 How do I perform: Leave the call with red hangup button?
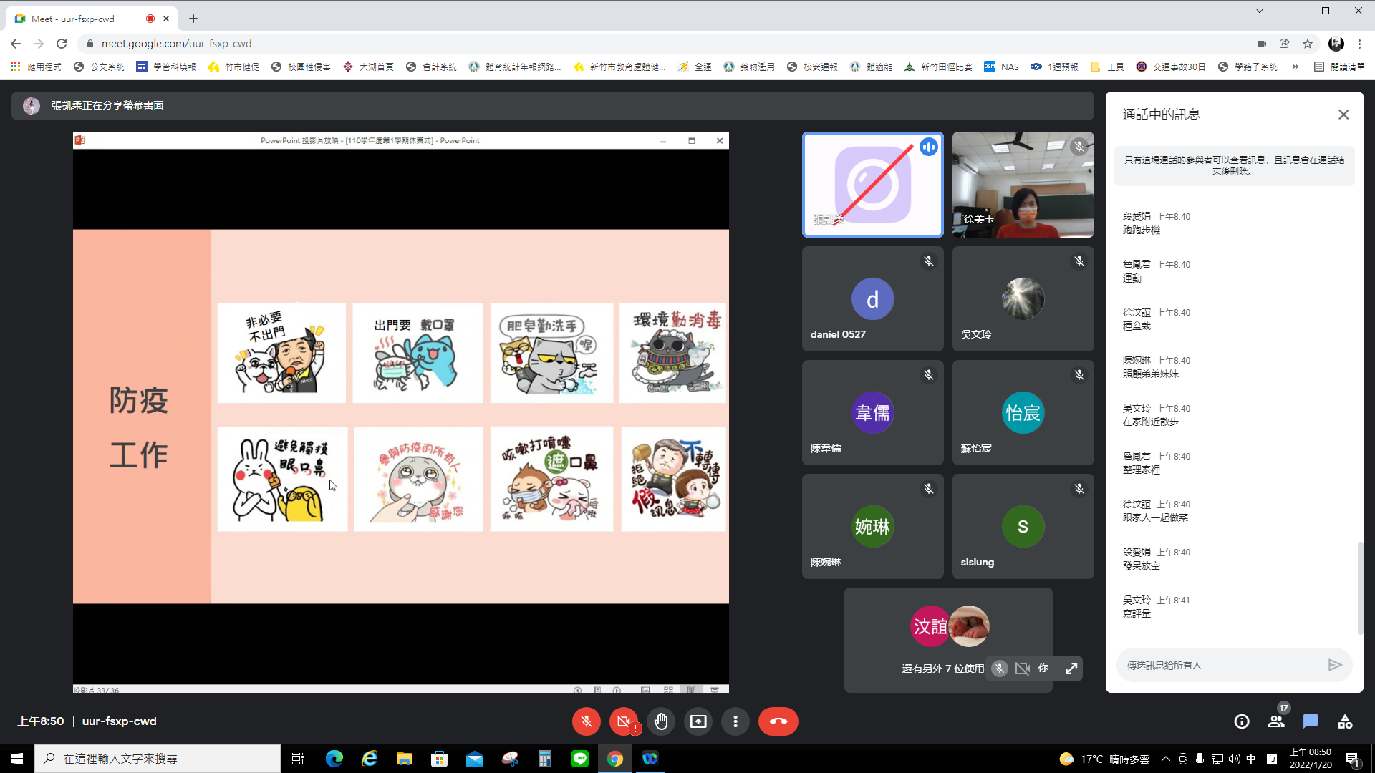pyautogui.click(x=778, y=721)
